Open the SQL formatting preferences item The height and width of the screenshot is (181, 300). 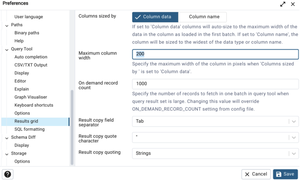click(x=30, y=129)
